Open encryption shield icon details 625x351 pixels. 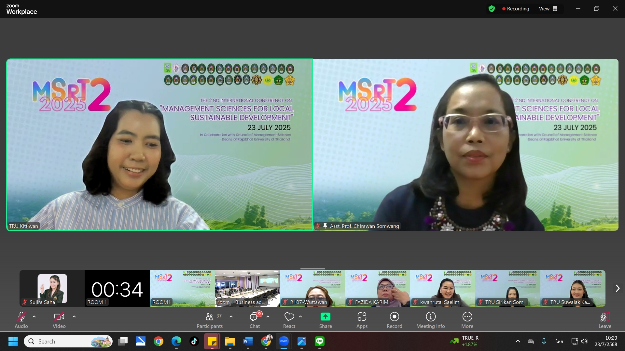point(492,9)
